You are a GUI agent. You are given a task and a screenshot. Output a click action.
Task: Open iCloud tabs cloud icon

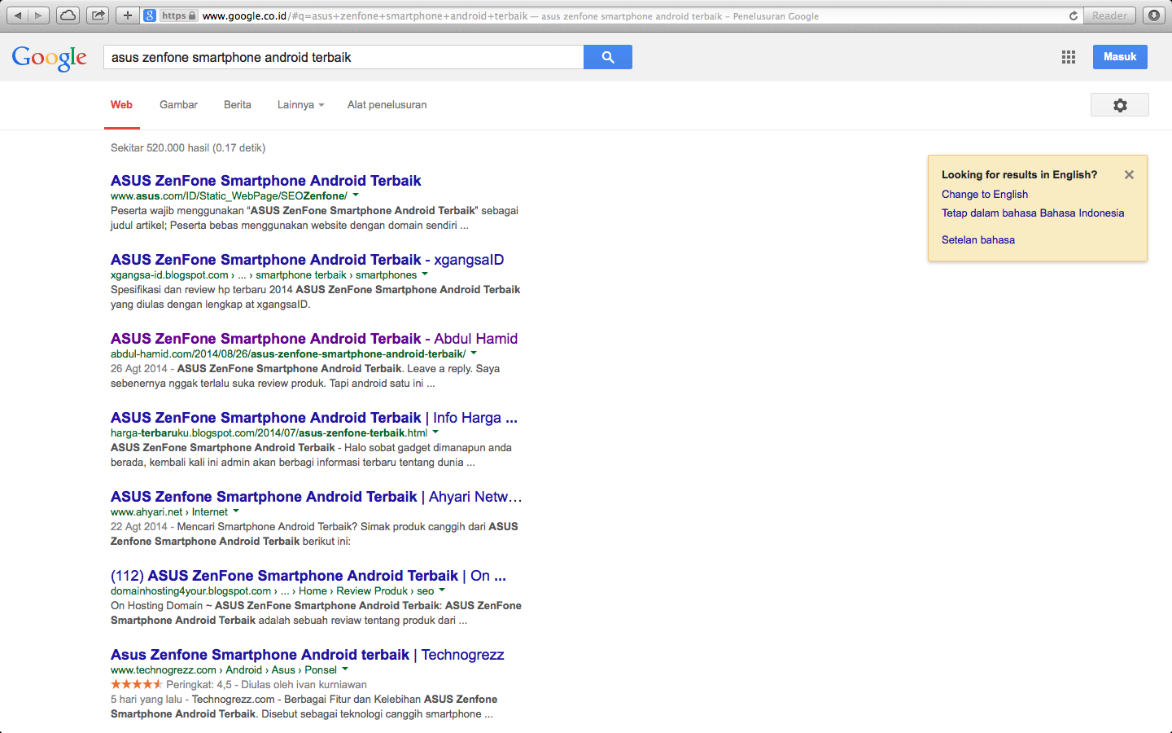(x=68, y=15)
